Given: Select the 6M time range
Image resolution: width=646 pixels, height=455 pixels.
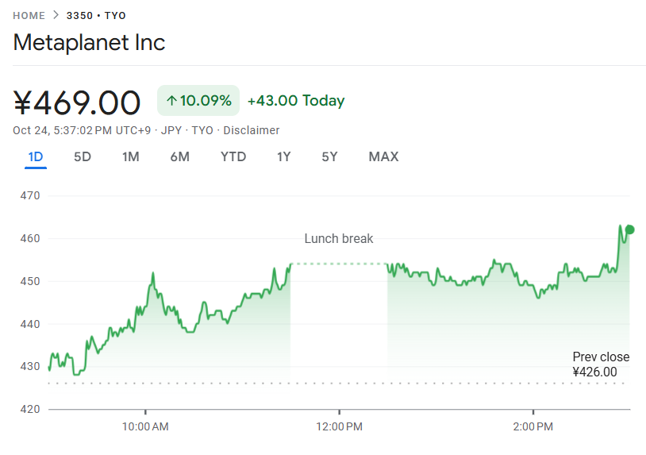Looking at the screenshot, I should pyautogui.click(x=179, y=156).
